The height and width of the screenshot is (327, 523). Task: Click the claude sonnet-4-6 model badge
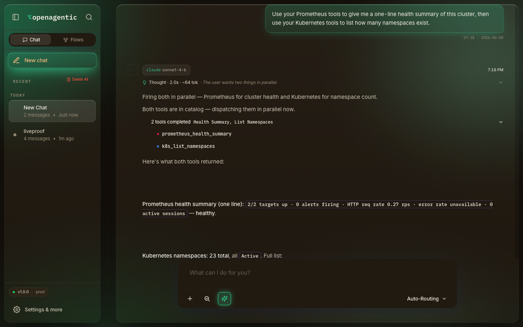point(166,70)
